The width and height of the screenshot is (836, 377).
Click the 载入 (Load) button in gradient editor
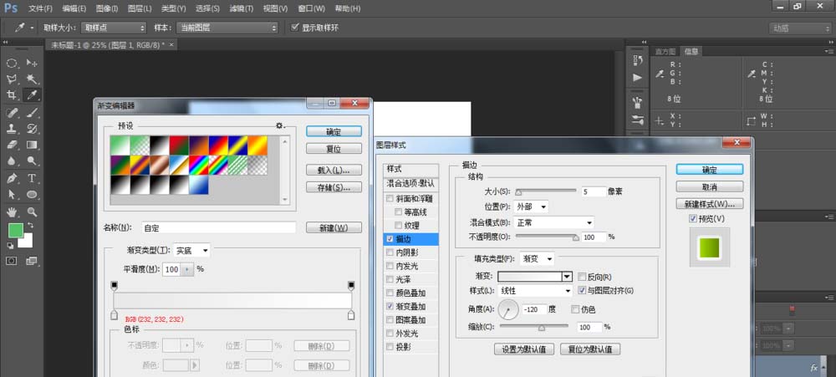click(334, 170)
